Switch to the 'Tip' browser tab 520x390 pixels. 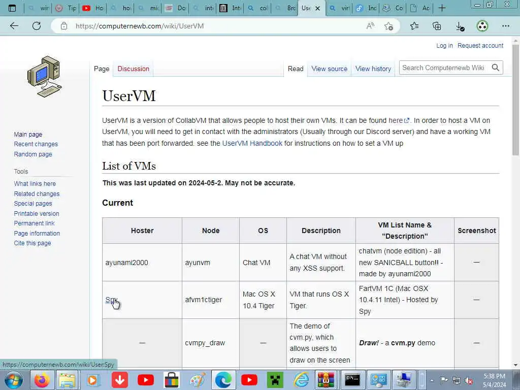click(x=66, y=8)
